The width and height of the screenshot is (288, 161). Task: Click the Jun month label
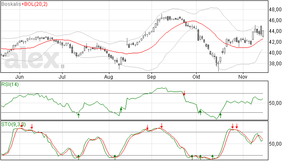[20, 77]
